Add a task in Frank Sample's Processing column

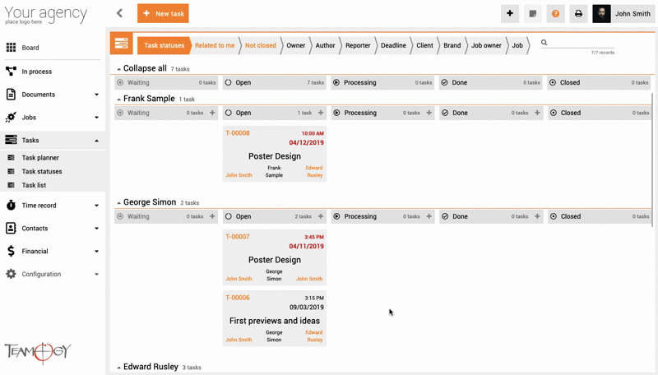(x=429, y=113)
